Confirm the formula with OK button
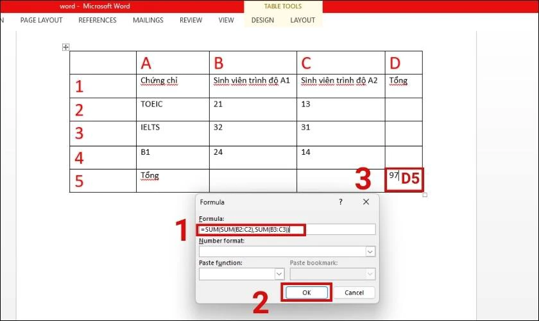The image size is (539, 321). [x=306, y=293]
